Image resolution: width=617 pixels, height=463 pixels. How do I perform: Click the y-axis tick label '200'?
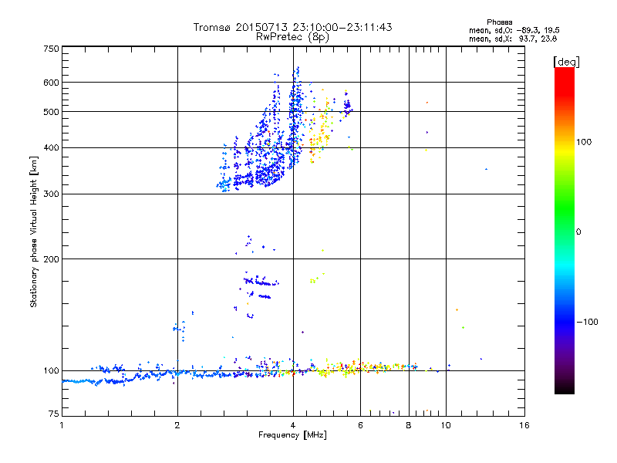[x=51, y=259]
